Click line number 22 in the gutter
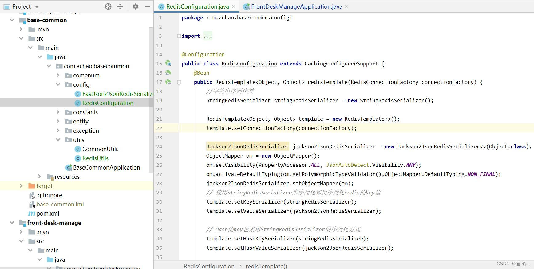The image size is (534, 269). tap(159, 128)
